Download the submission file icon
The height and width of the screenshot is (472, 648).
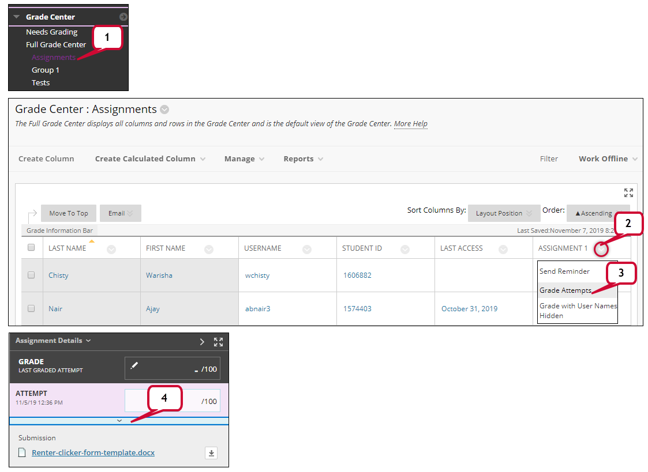(x=211, y=453)
